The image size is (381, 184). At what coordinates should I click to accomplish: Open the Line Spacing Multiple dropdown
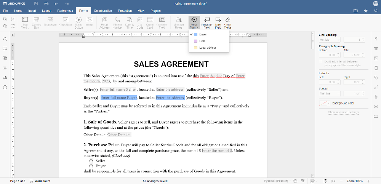pos(330,40)
